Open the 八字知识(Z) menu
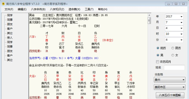Image resolution: width=189 pixels, height=99 pixels. click(57, 9)
